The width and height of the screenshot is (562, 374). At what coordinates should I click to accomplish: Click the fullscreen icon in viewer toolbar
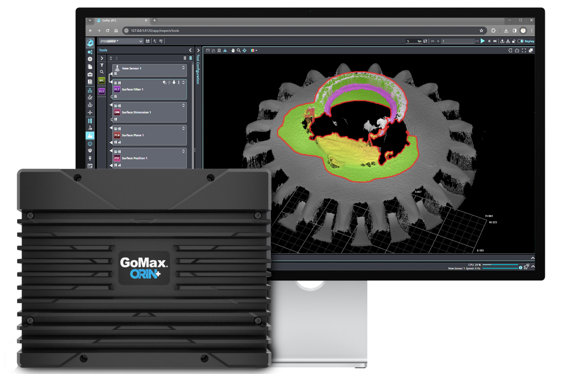(x=524, y=51)
